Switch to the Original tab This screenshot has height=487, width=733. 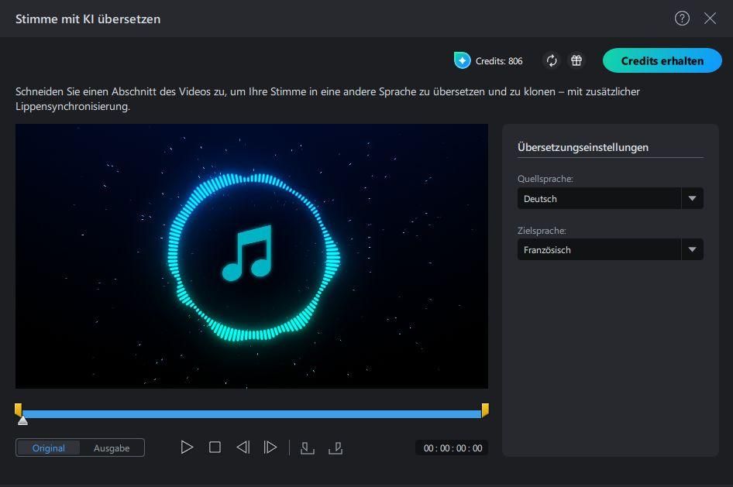pos(48,448)
